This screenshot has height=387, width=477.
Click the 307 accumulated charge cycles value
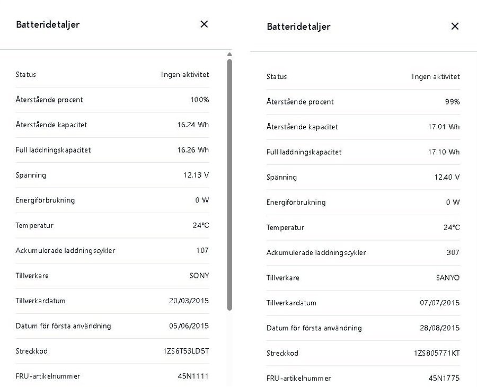coord(453,252)
